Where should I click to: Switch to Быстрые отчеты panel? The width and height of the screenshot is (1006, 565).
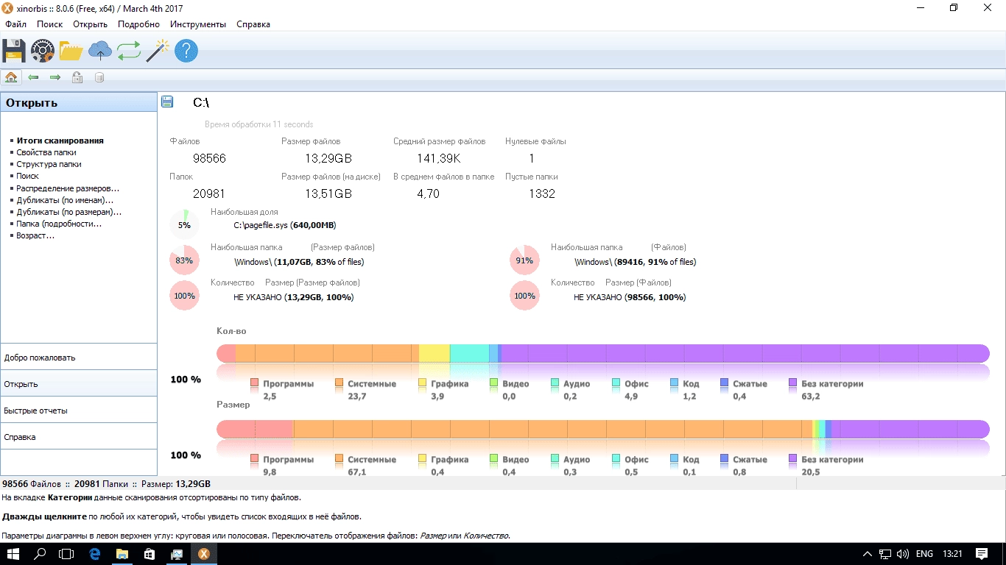pyautogui.click(x=79, y=410)
